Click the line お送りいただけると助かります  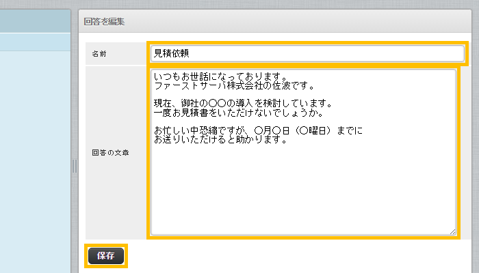point(219,140)
